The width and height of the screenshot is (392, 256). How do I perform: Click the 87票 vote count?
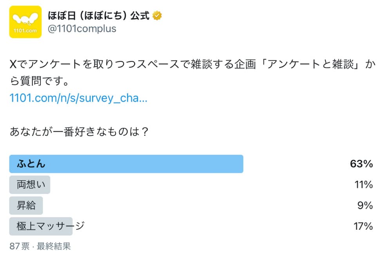[x=19, y=246]
